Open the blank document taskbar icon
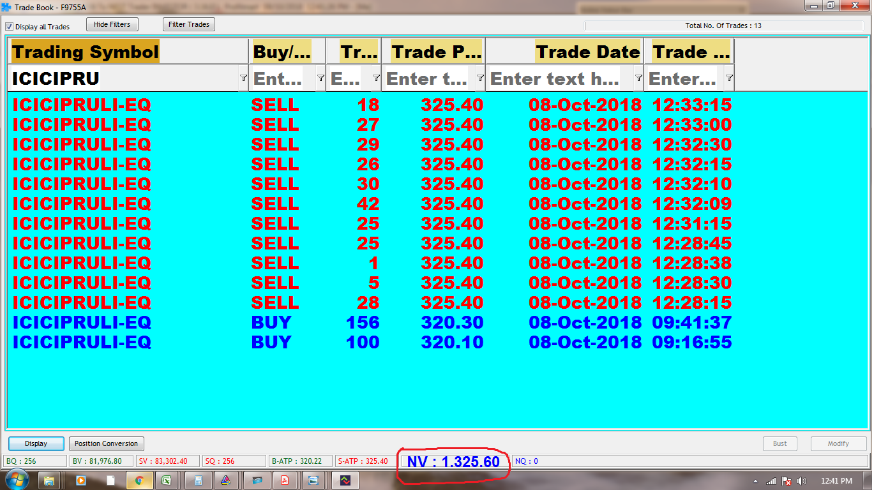This screenshot has height=490, width=881. click(110, 480)
